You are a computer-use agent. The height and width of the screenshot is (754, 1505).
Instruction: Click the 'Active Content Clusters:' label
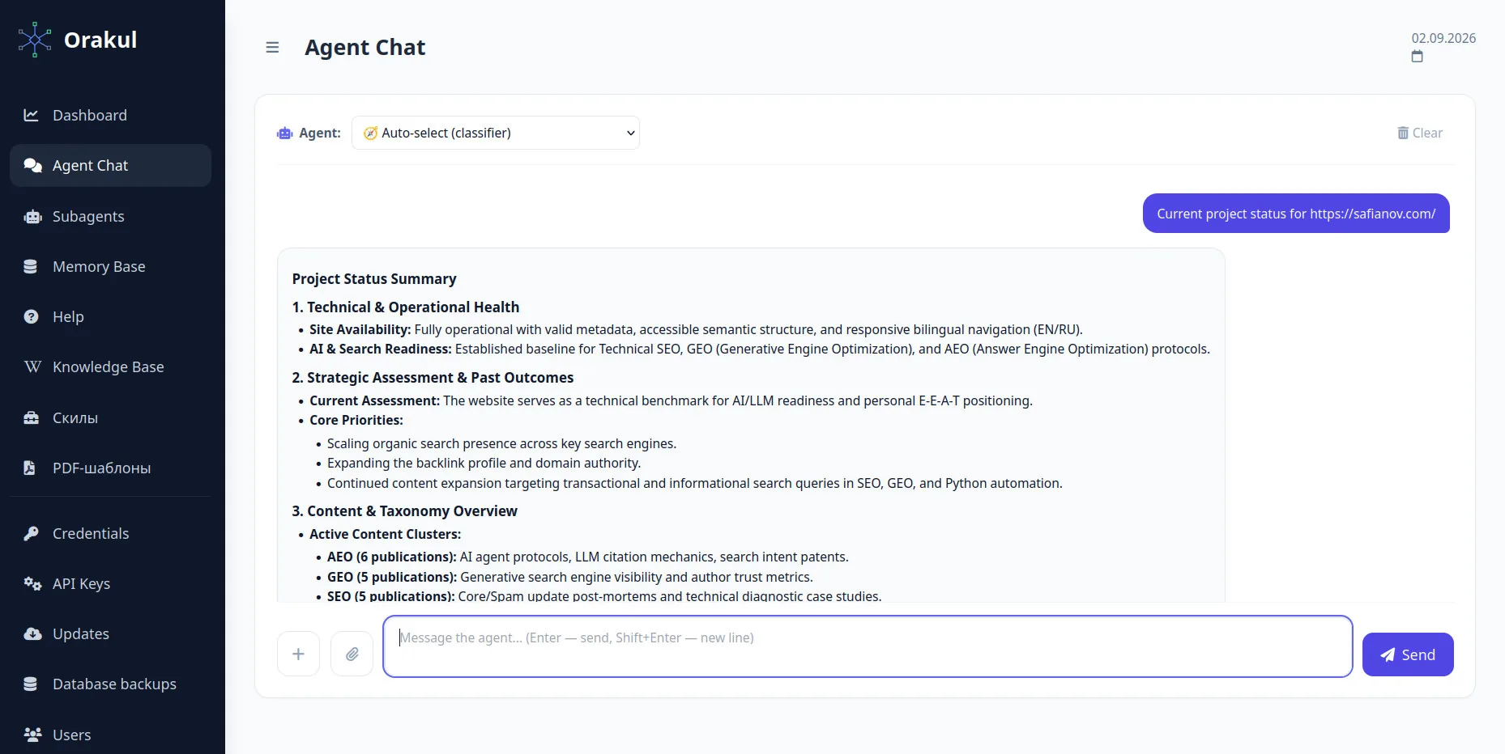386,535
